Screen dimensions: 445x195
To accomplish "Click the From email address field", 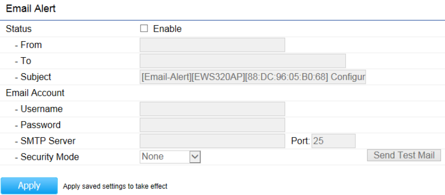I will pyautogui.click(x=212, y=45).
